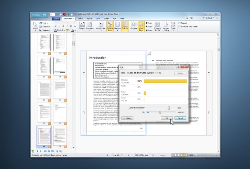Click the increase font size icon
The height and width of the screenshot is (169, 250).
(55, 26)
